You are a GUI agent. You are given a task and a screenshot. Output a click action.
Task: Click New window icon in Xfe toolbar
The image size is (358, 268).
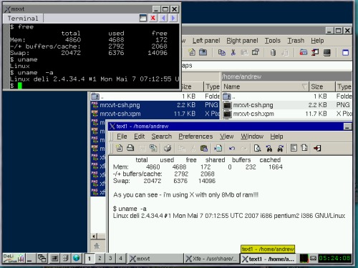304,52
